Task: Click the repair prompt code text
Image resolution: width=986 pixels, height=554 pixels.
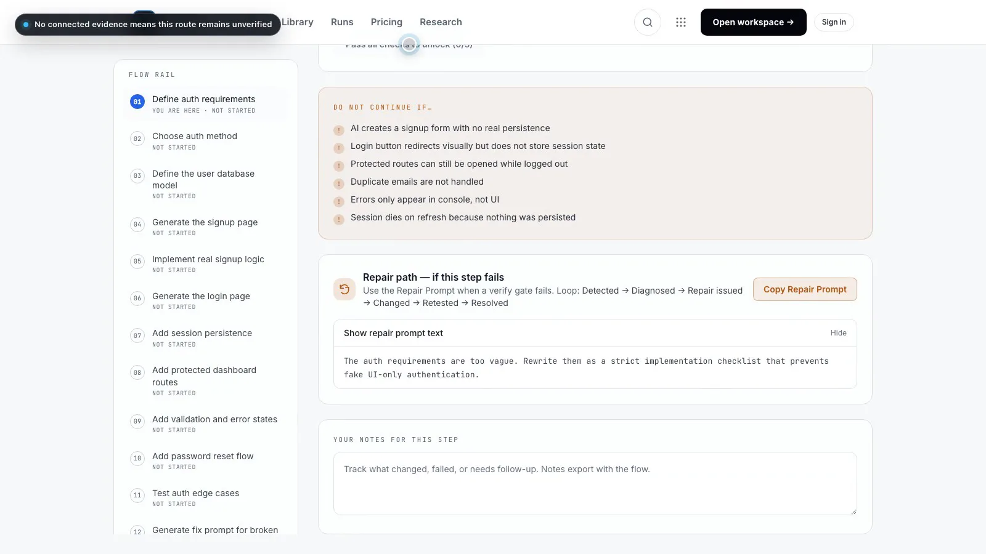Action: tap(586, 367)
